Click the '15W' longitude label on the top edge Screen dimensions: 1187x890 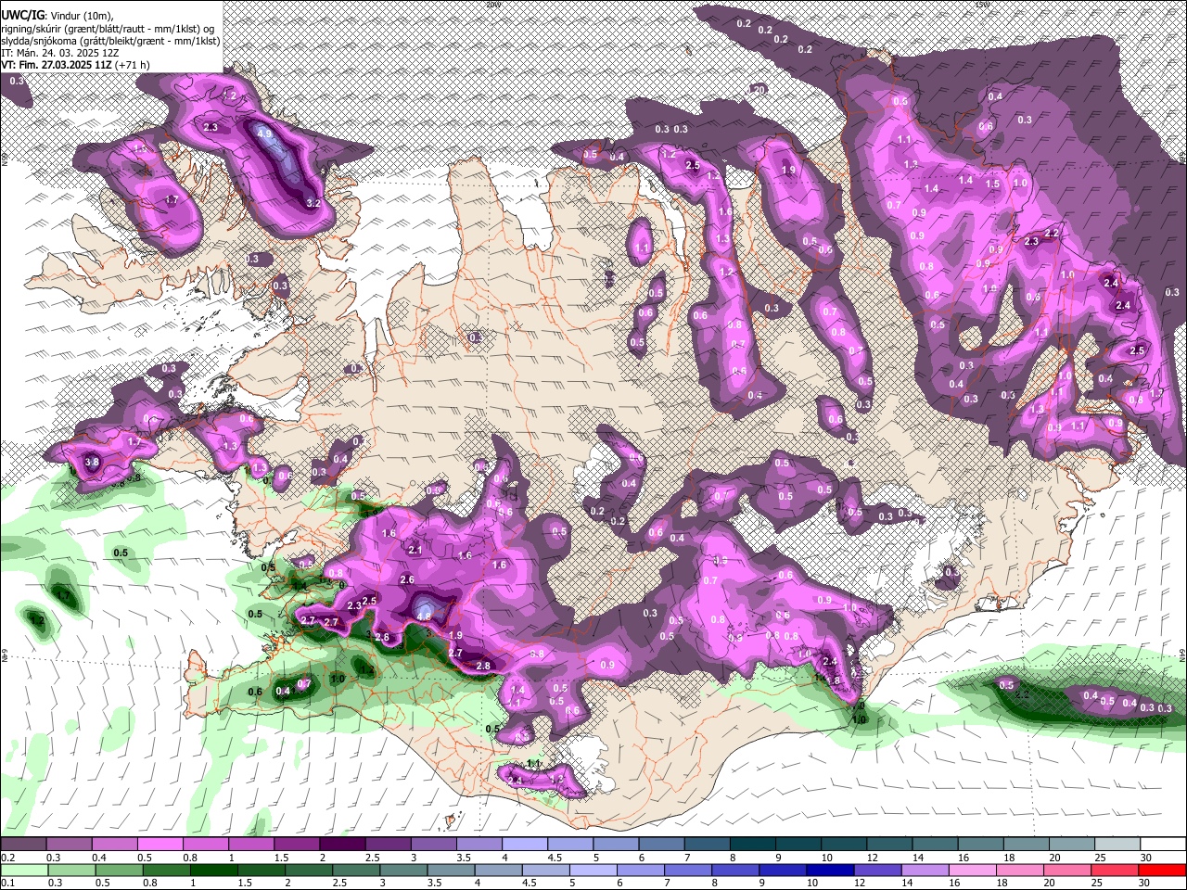point(982,5)
